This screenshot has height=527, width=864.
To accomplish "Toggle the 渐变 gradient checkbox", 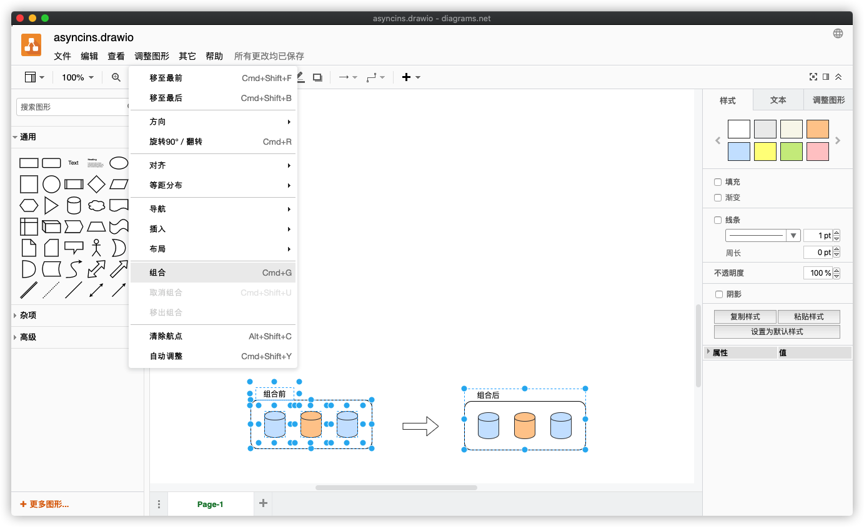I will 718,198.
